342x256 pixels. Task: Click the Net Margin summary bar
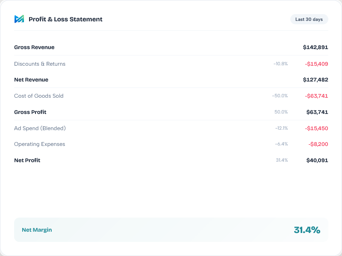pyautogui.click(x=171, y=230)
